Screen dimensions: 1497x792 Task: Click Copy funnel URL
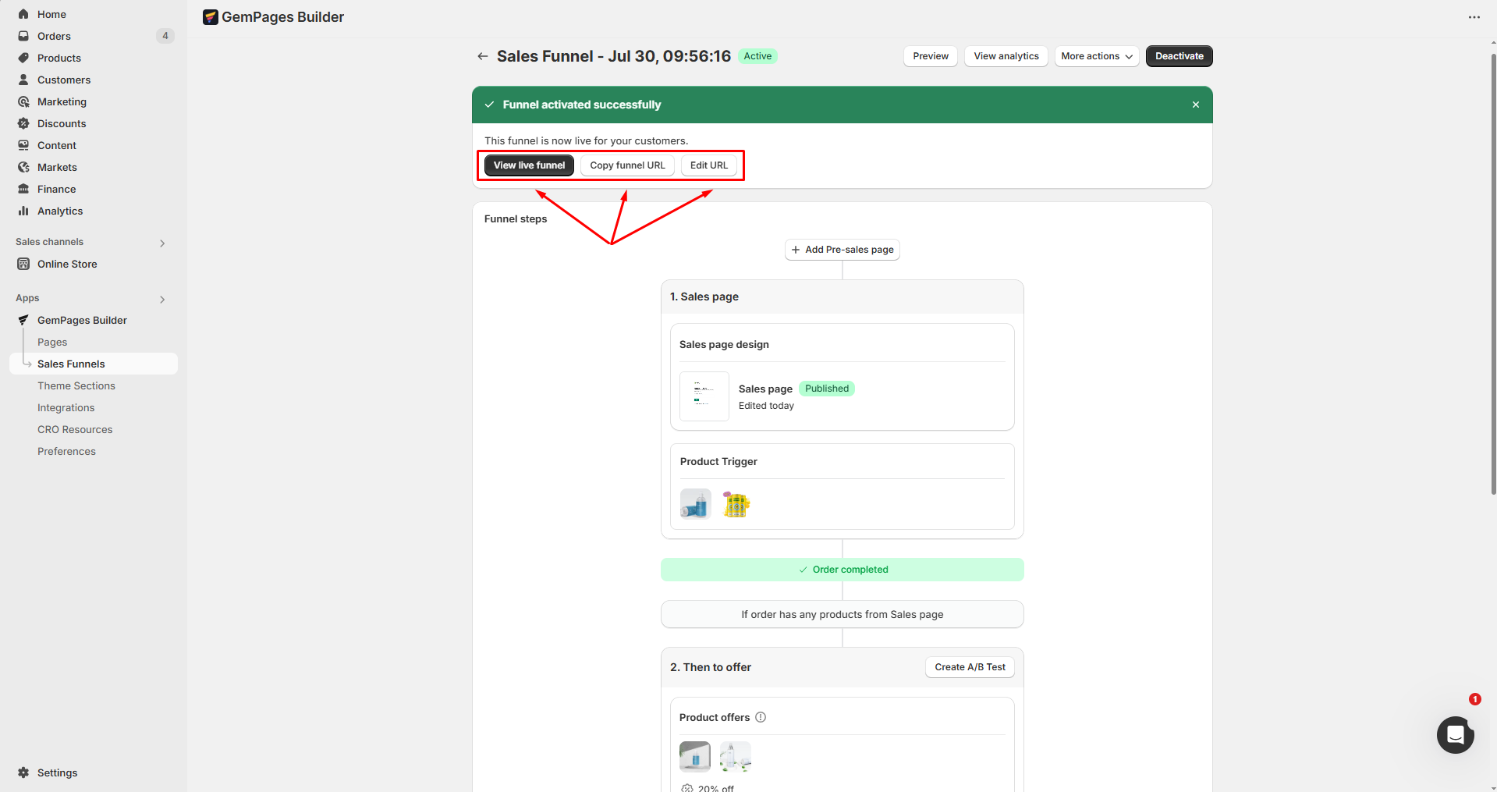tap(627, 165)
